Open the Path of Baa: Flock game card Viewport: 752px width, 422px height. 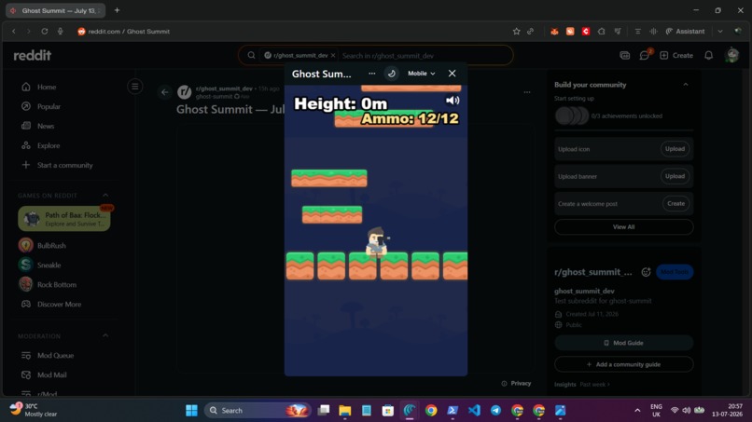point(63,218)
